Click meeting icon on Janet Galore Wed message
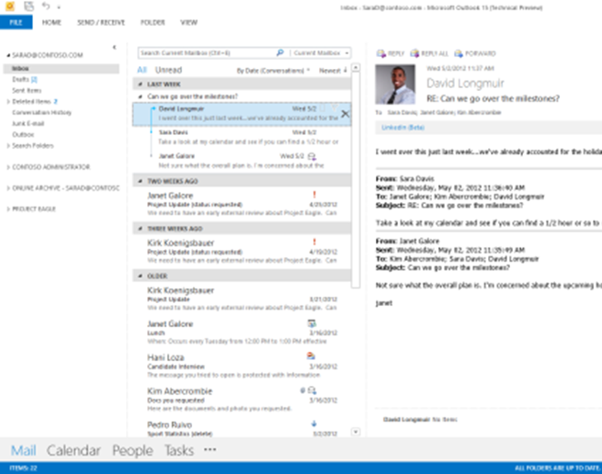Screen dimensions: 602x474 point(312,156)
